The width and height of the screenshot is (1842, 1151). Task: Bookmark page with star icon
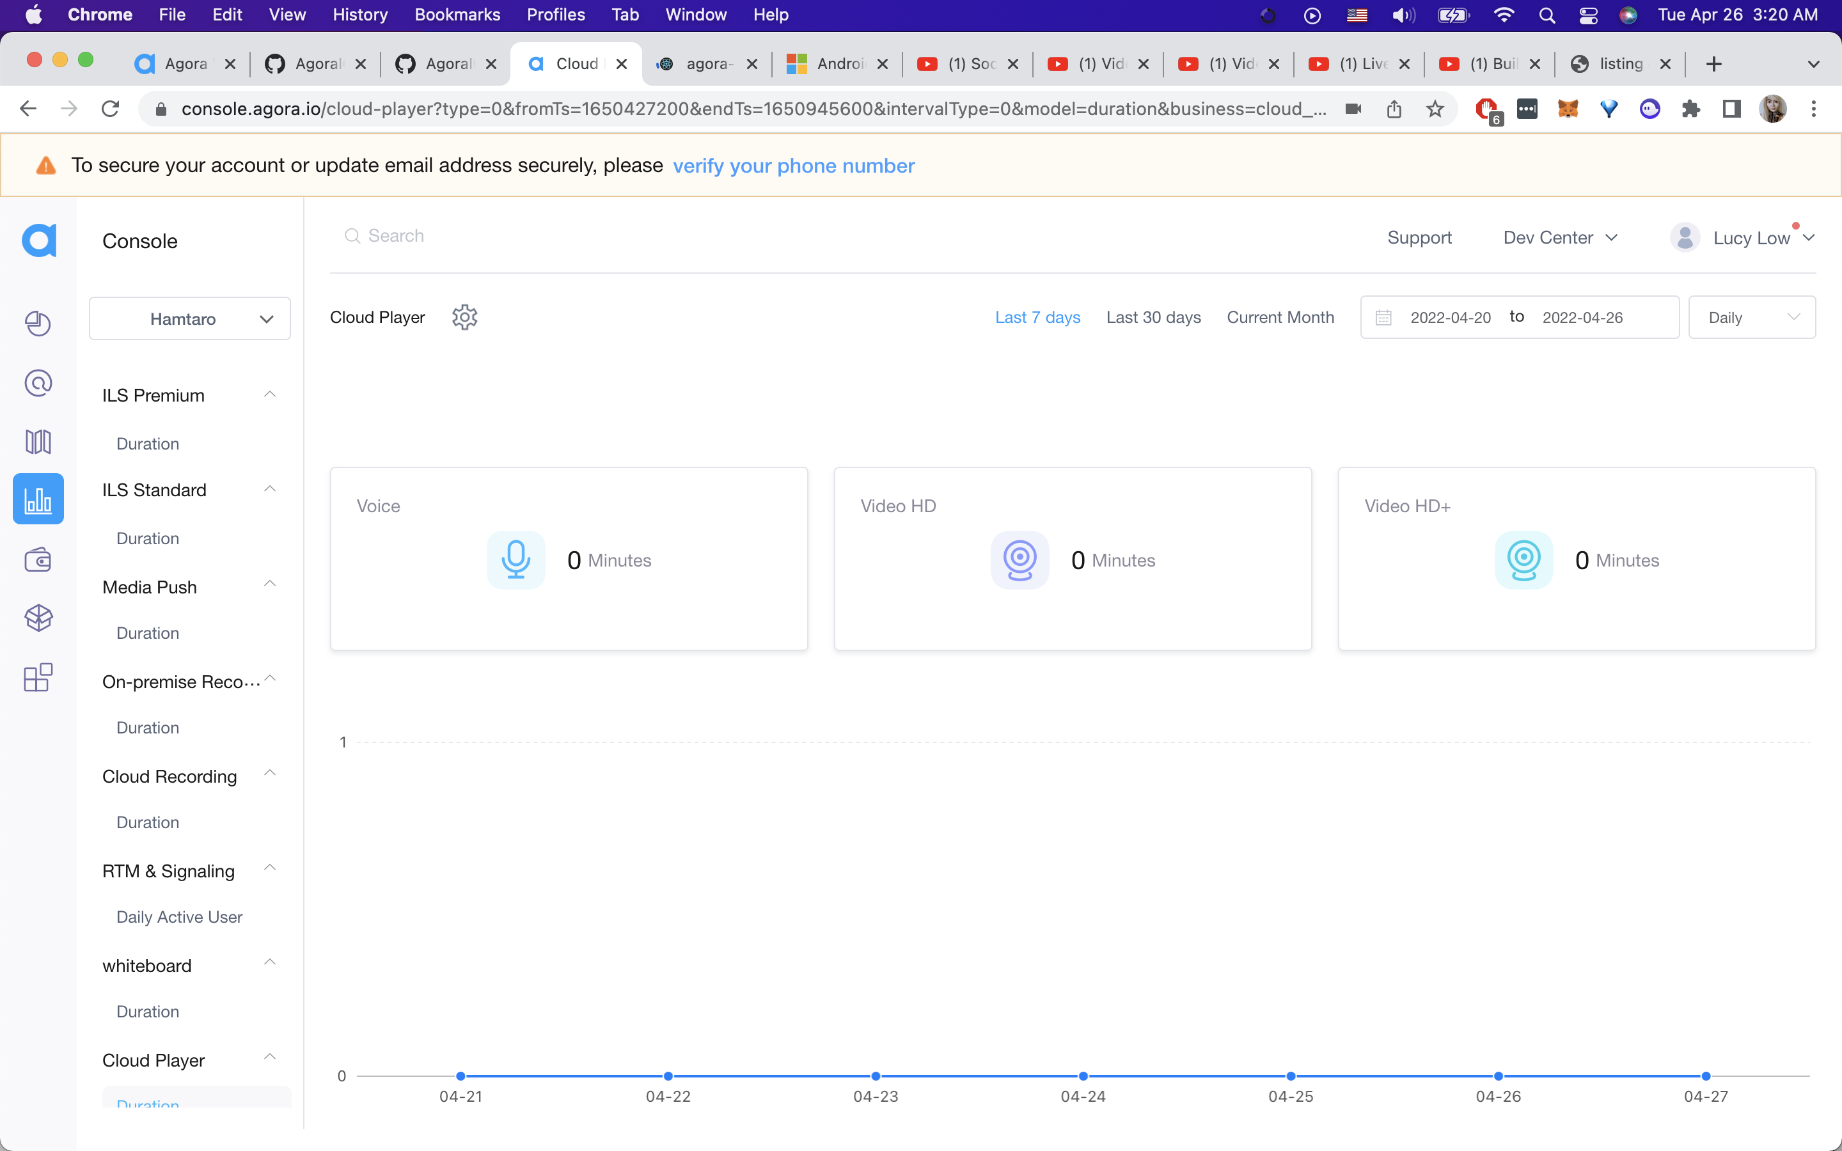pos(1435,109)
